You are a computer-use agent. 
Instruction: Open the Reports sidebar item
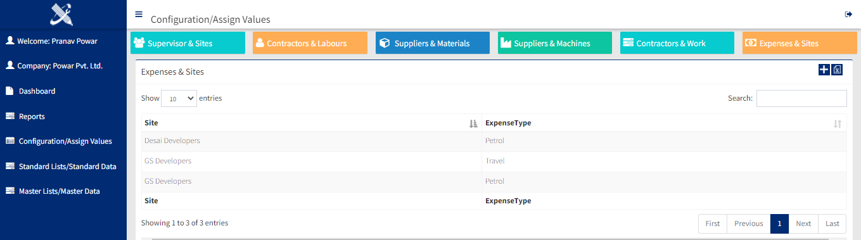click(x=32, y=117)
